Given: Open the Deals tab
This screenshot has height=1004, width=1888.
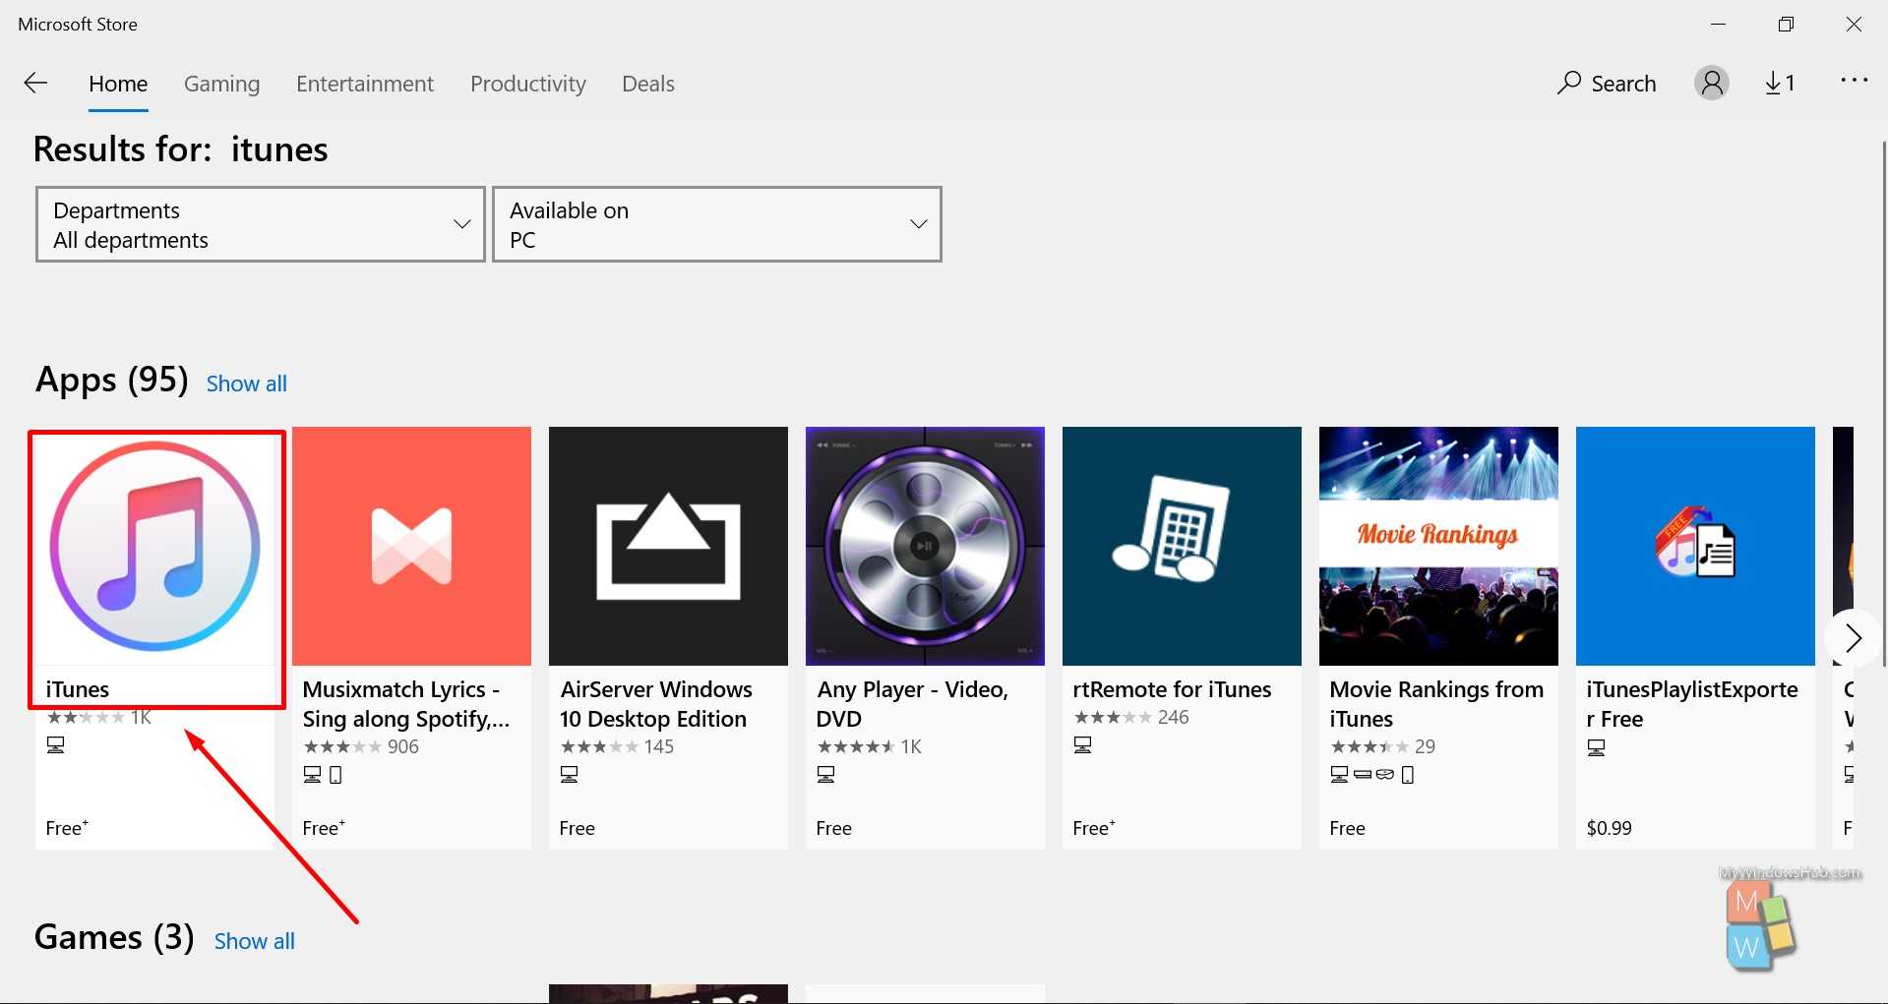Looking at the screenshot, I should 647,84.
